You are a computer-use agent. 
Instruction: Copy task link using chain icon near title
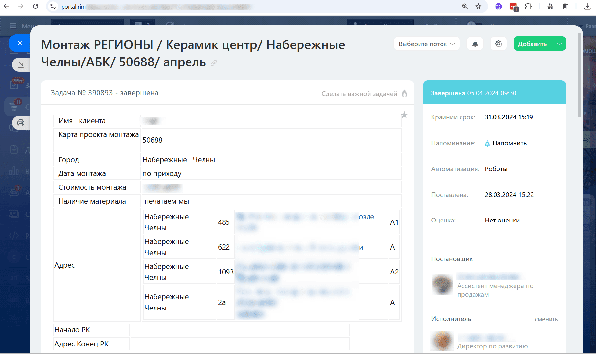pyautogui.click(x=214, y=63)
